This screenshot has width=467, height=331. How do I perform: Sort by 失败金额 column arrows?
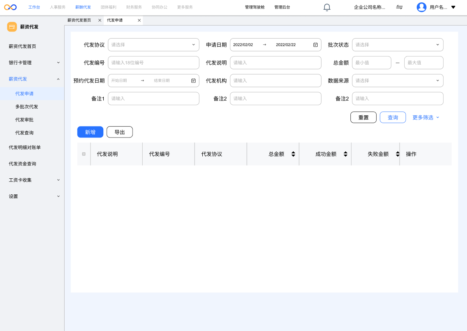[x=398, y=154]
